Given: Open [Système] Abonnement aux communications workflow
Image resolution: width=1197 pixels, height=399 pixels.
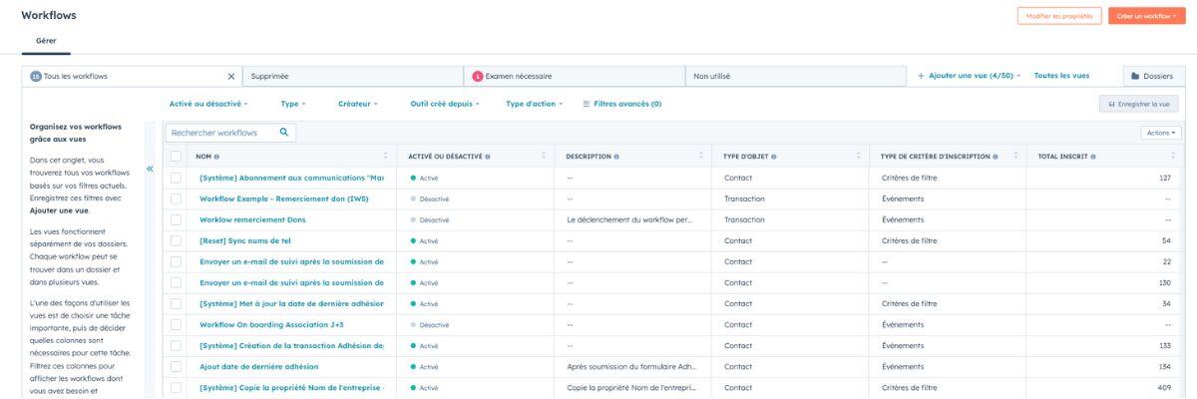Looking at the screenshot, I should (x=291, y=178).
